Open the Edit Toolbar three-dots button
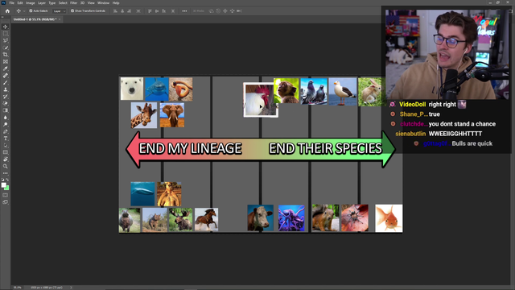Image resolution: width=515 pixels, height=290 pixels. click(x=6, y=173)
